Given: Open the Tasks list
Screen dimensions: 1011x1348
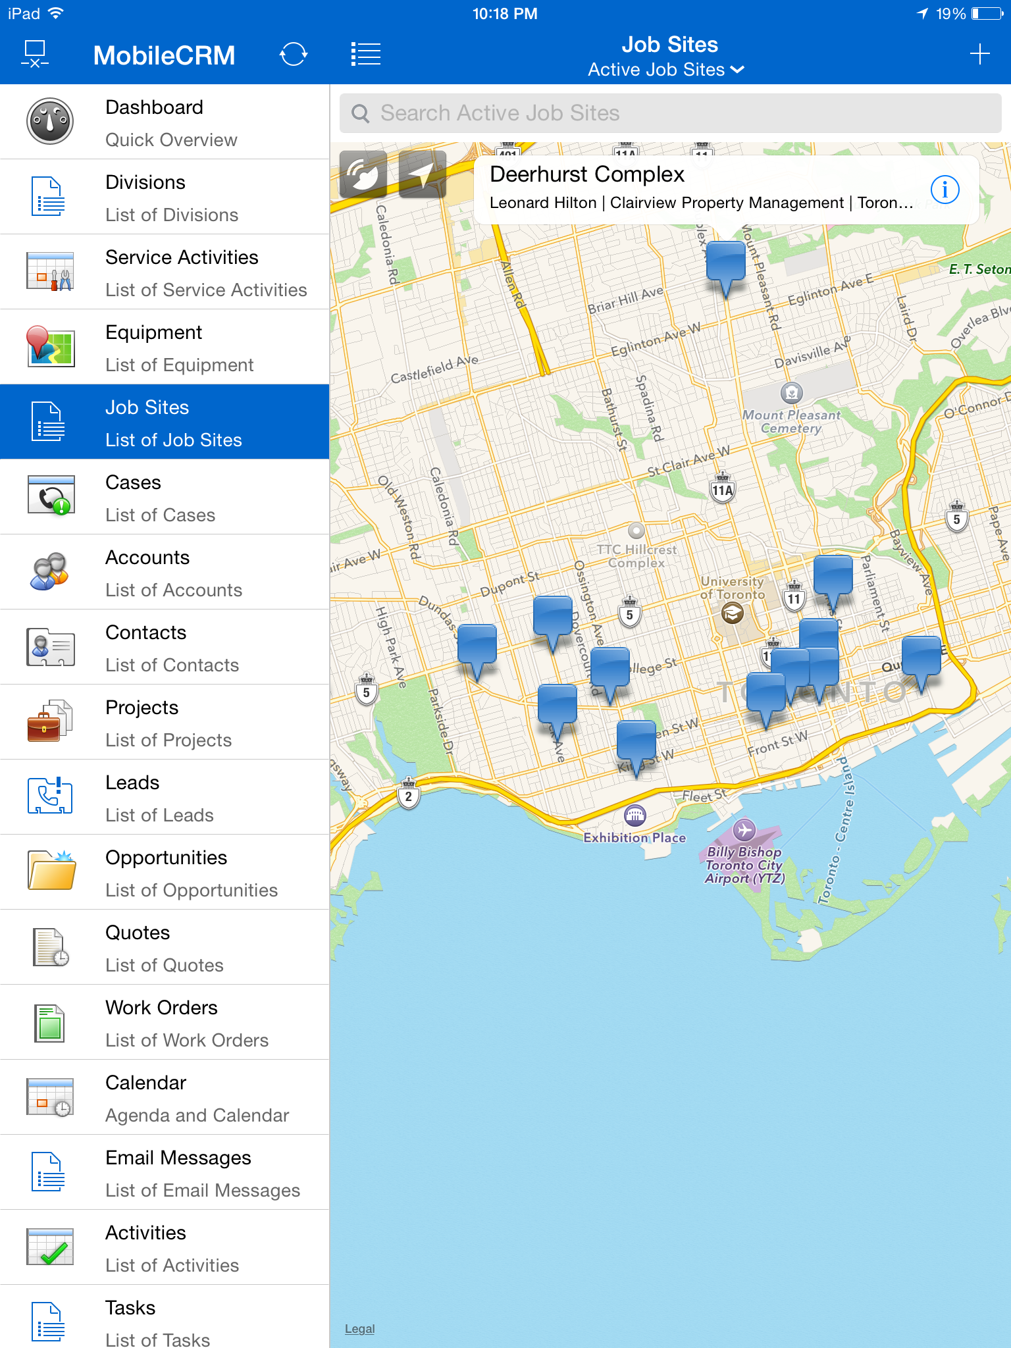Looking at the screenshot, I should pyautogui.click(x=165, y=1316).
